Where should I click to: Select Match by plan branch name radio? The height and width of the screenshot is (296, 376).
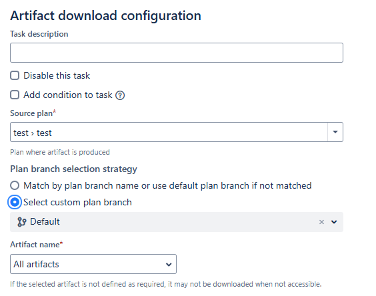(x=15, y=185)
